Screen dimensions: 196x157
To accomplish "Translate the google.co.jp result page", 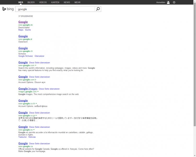I will [39, 113].
